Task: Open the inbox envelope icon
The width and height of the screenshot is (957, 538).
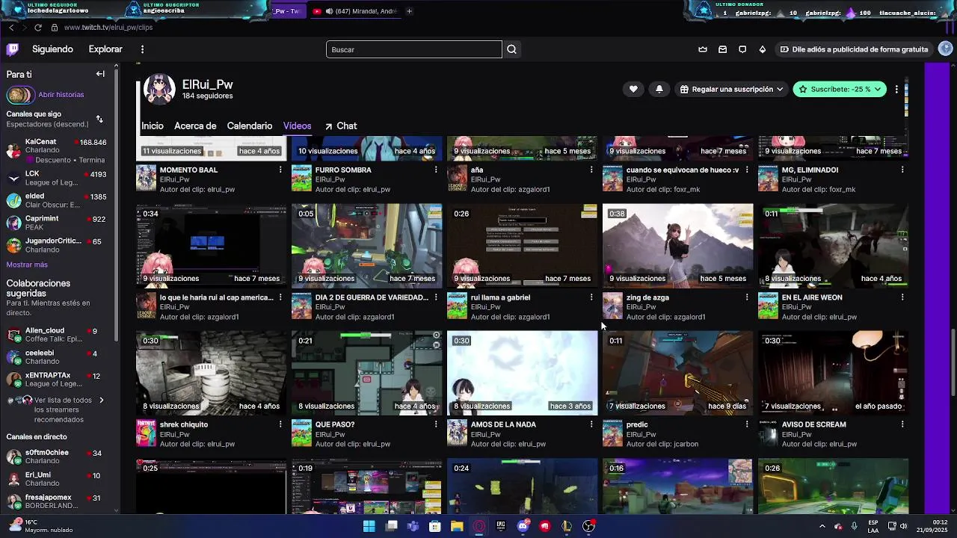Action: (722, 49)
